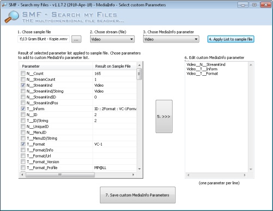Click the Result on Sample File column header
The image size is (273, 211).
115,66
